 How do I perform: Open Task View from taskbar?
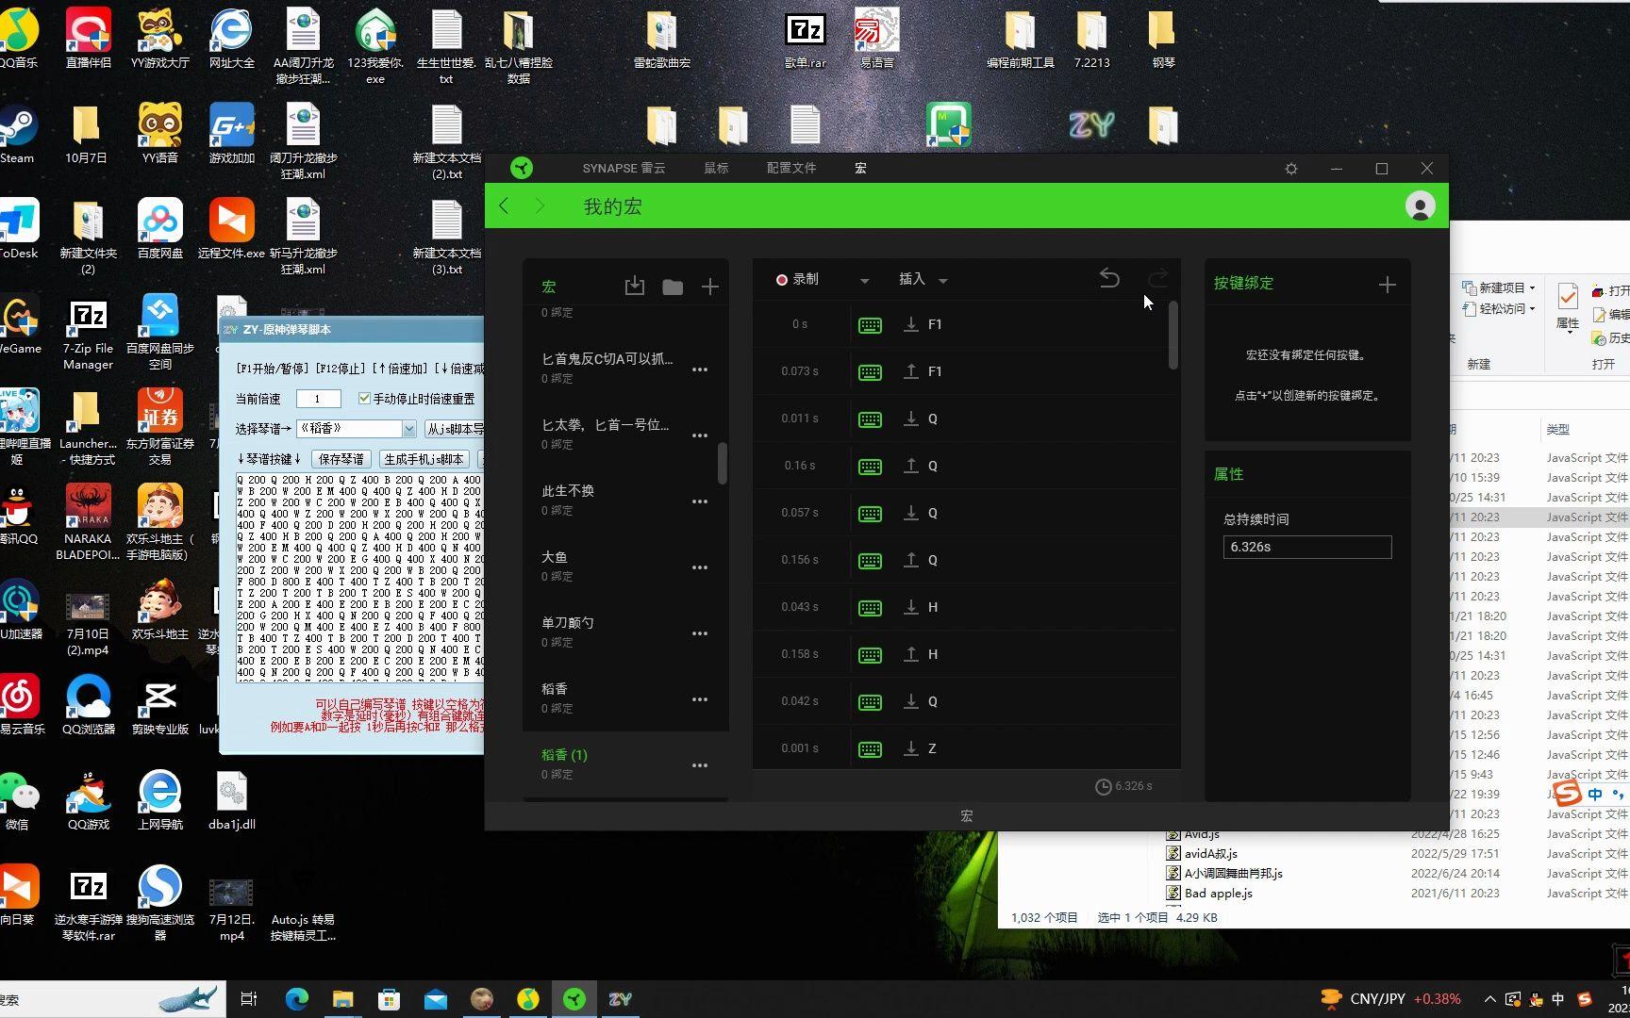249,999
